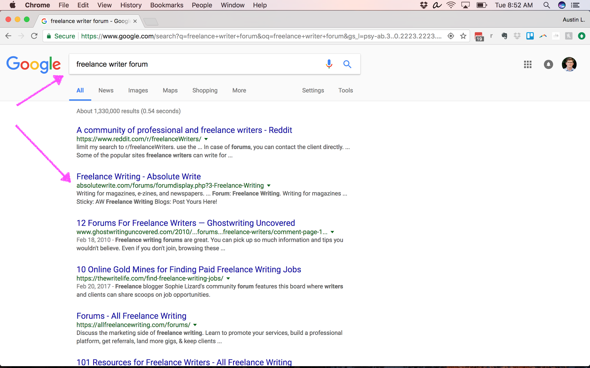Viewport: 590px width, 368px height.
Task: Bookmark this page with the star icon
Action: [463, 36]
